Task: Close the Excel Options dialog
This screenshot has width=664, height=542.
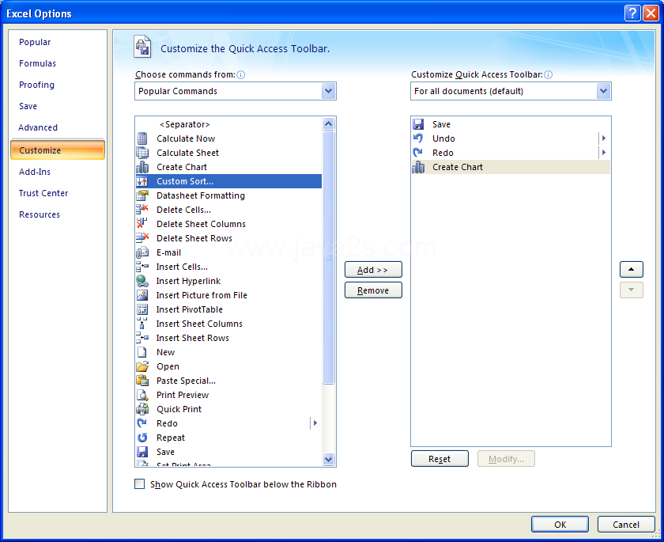Action: pyautogui.click(x=650, y=13)
